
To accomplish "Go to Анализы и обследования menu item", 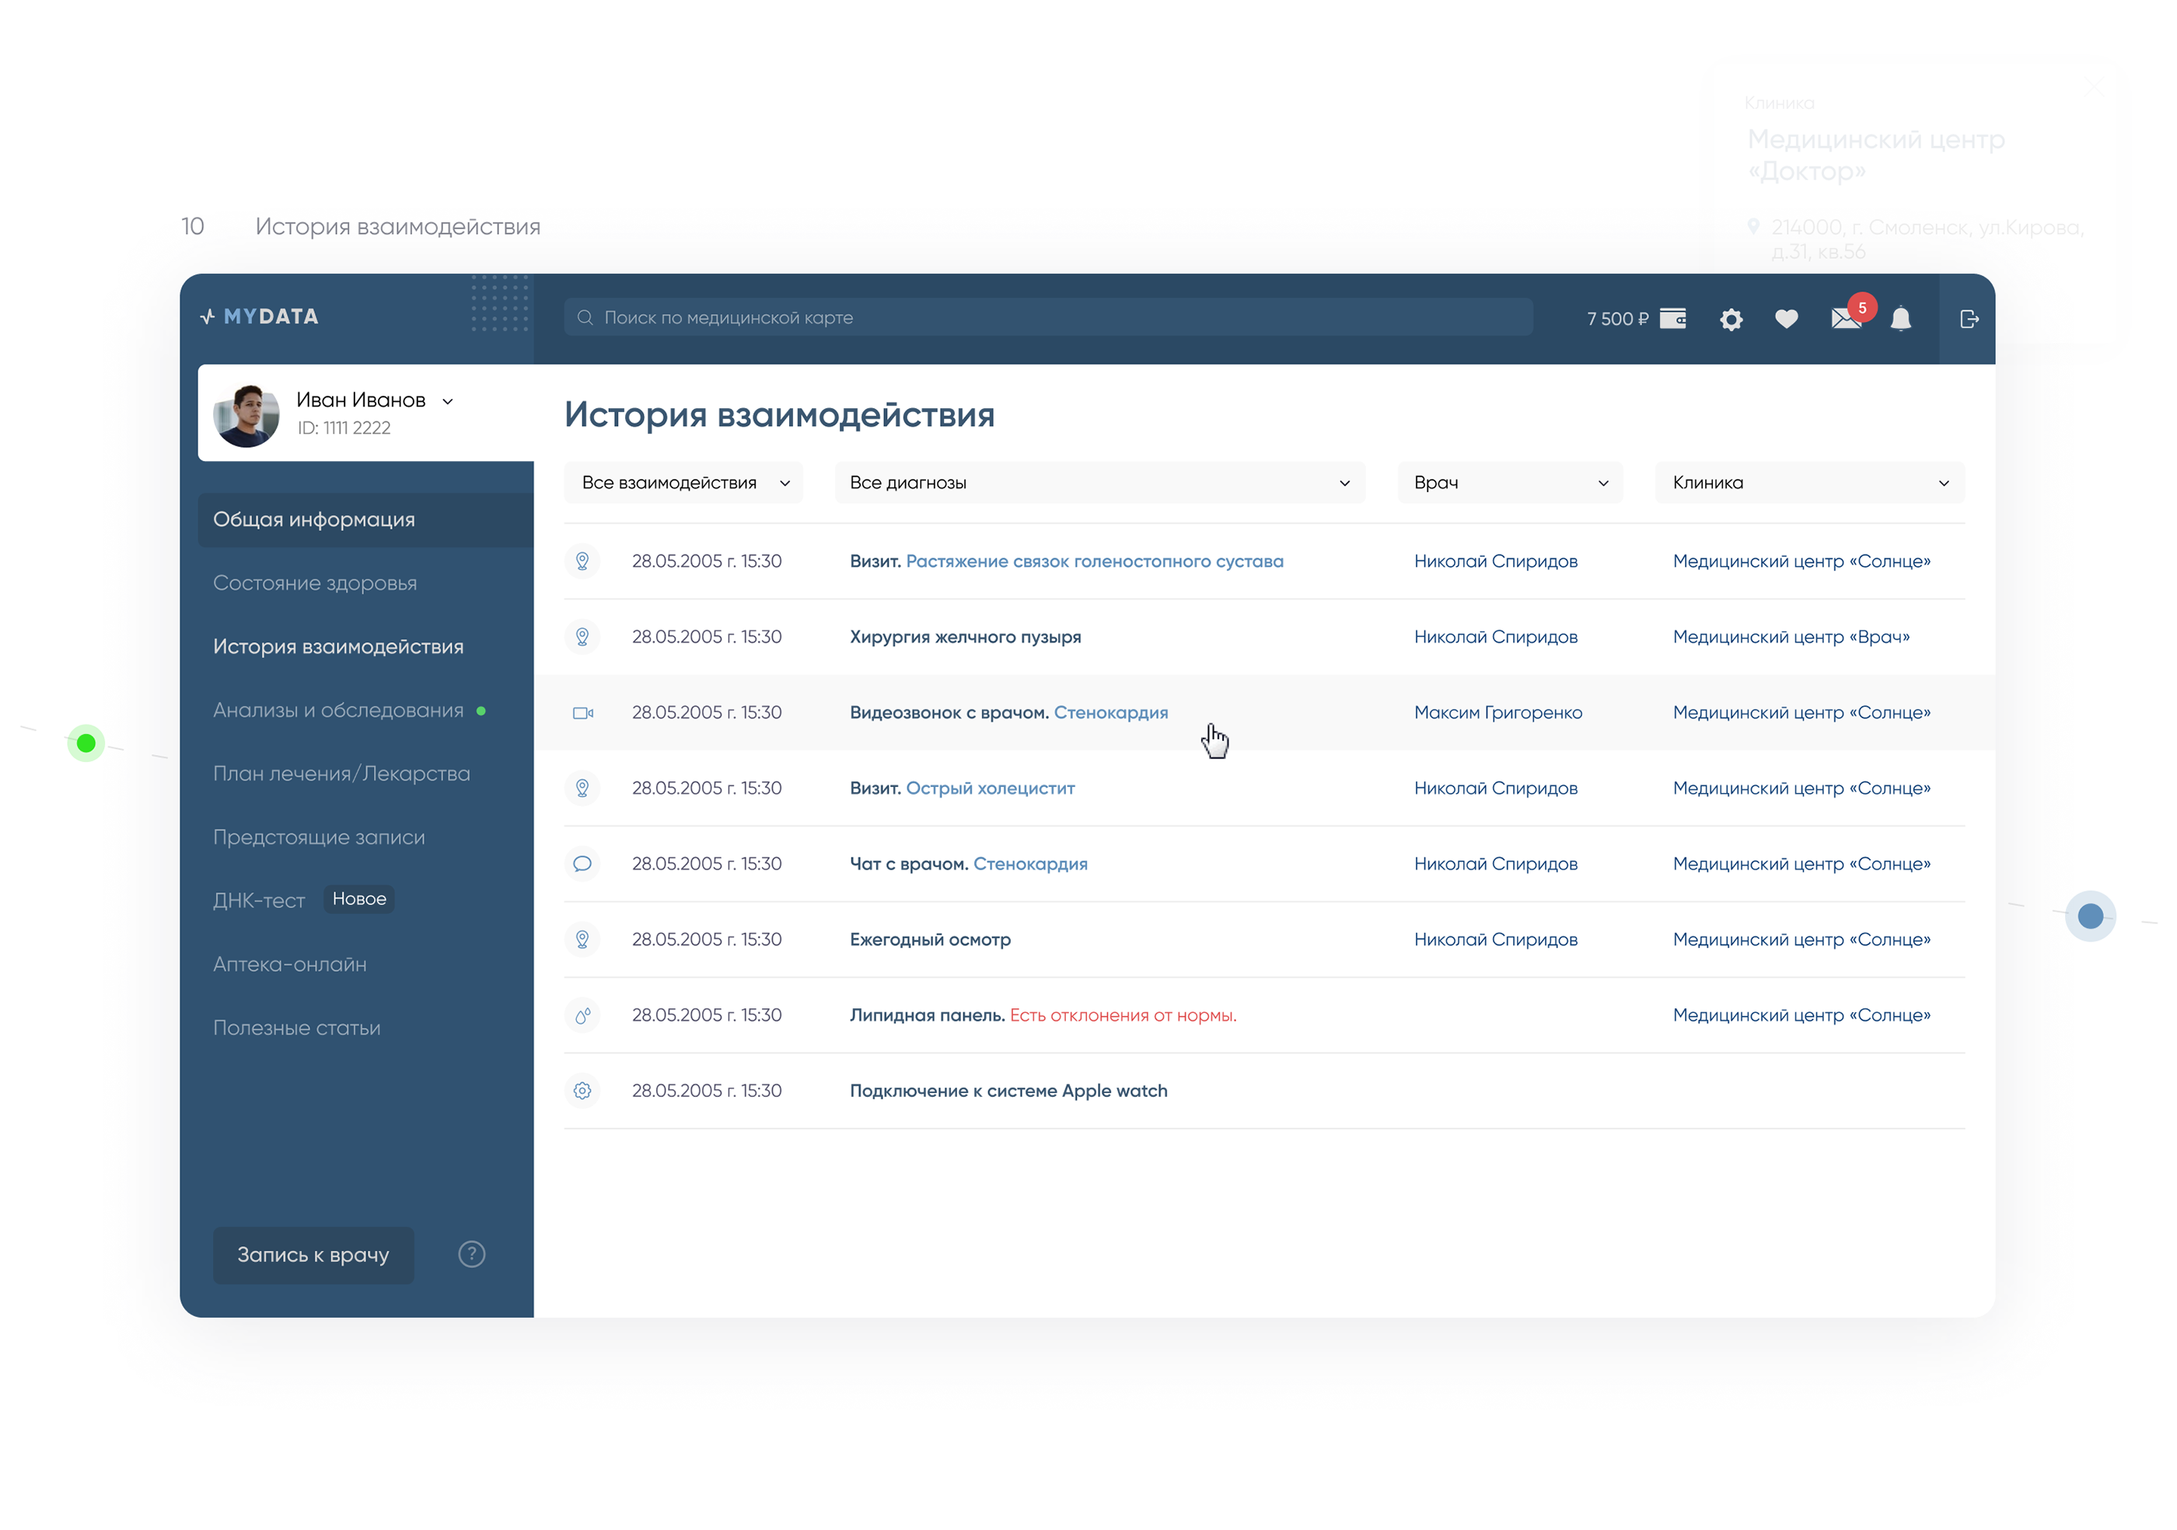I will point(338,710).
